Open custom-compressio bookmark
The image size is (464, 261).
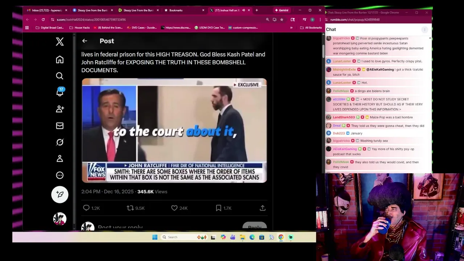[x=243, y=28]
